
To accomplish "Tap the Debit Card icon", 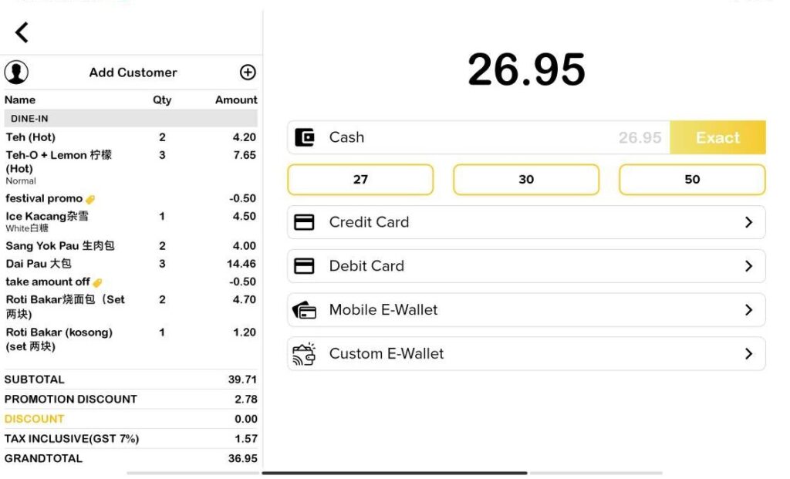I will [304, 266].
